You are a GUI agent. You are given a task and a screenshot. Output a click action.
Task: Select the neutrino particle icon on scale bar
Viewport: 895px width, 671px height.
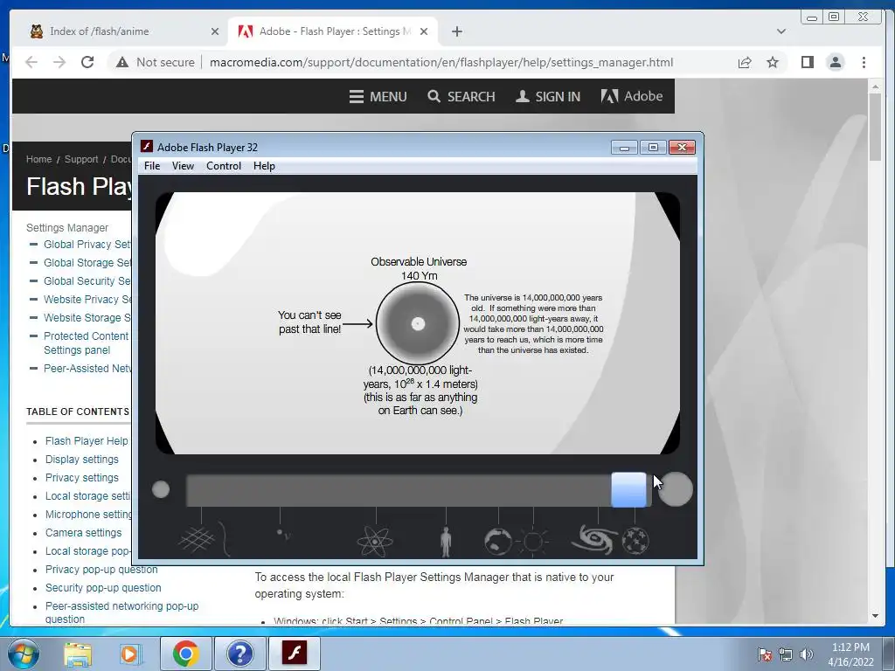284,534
